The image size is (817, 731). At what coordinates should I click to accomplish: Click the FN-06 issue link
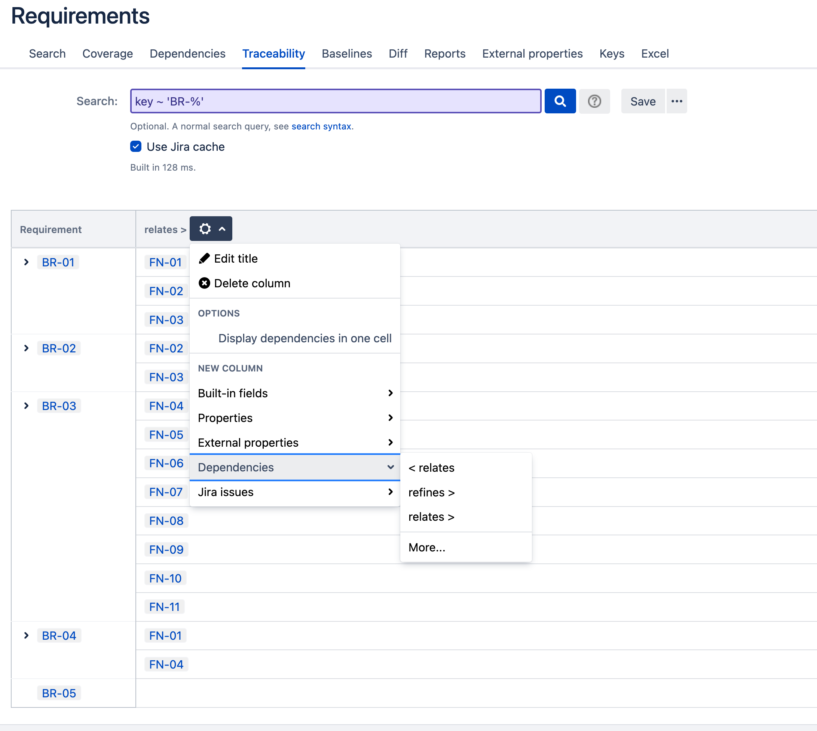[166, 463]
